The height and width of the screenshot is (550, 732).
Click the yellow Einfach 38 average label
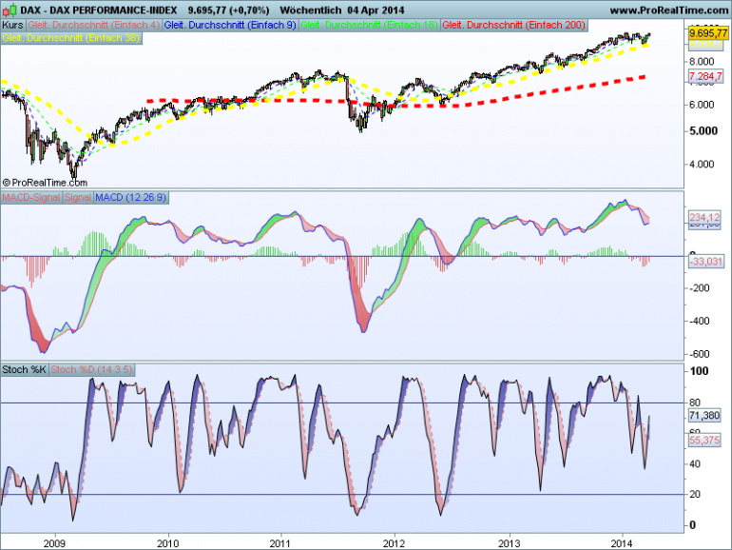(x=71, y=38)
